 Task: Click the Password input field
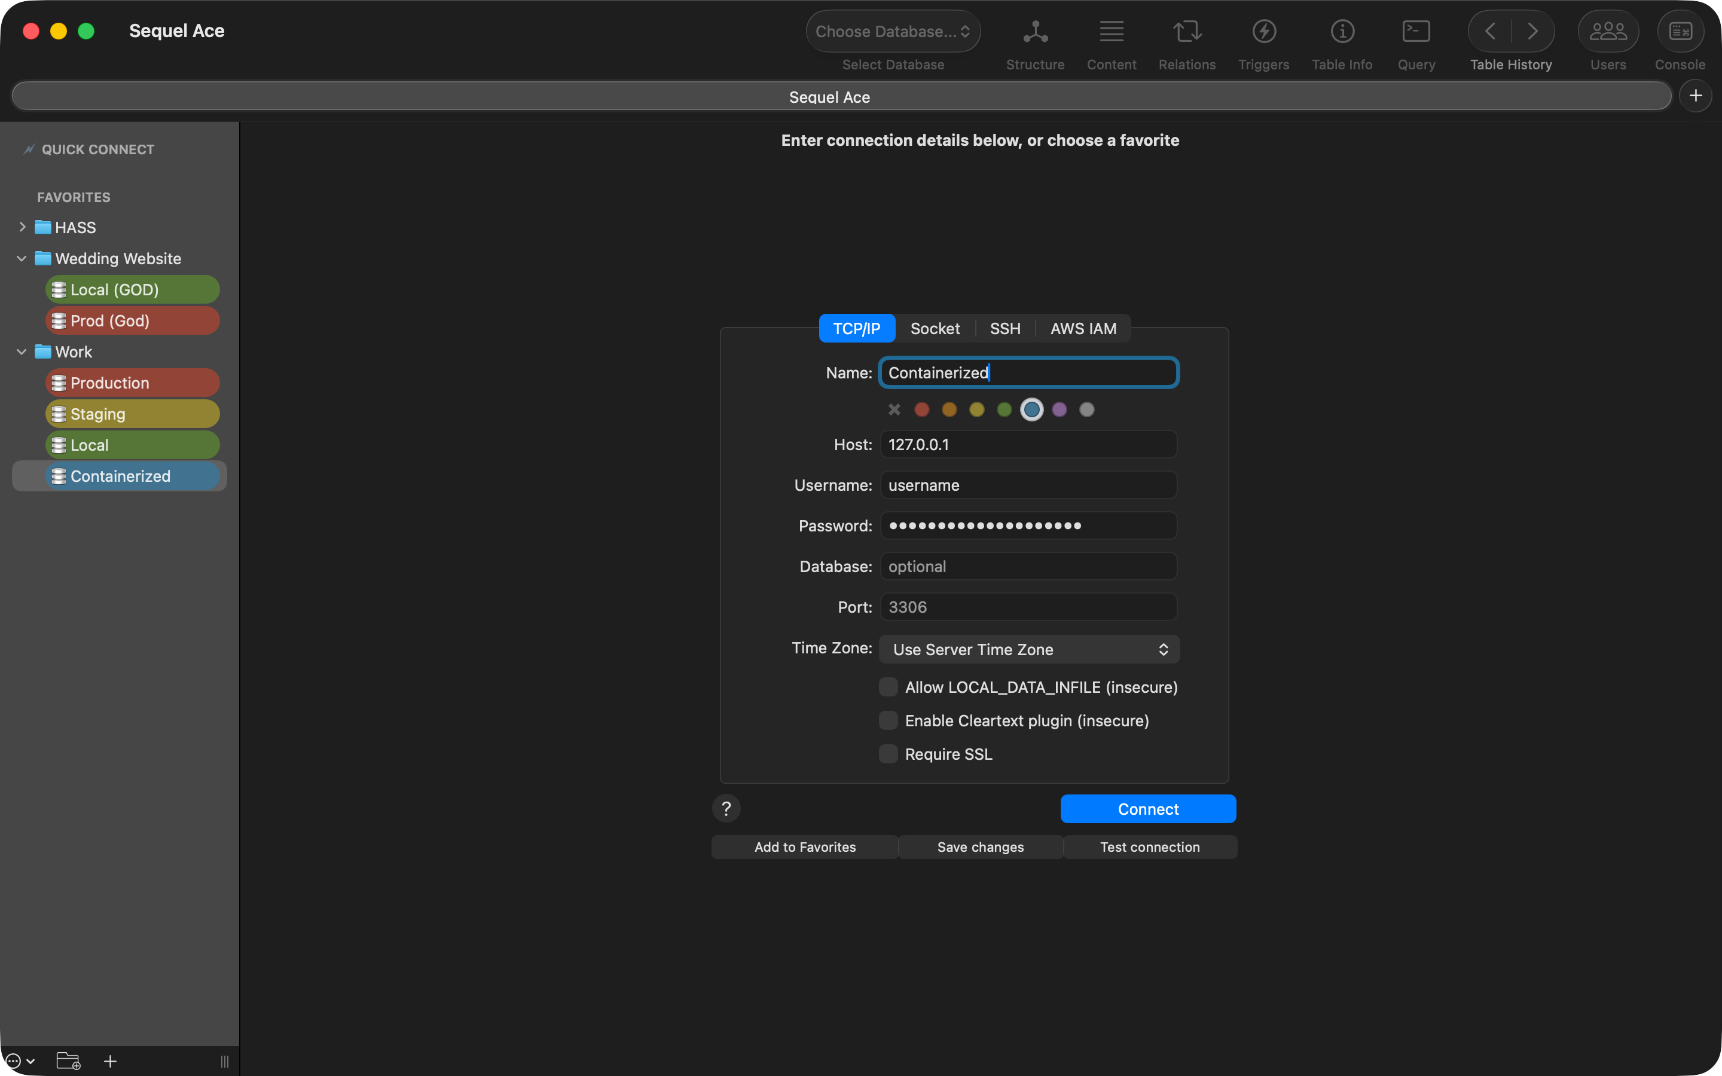point(1029,525)
